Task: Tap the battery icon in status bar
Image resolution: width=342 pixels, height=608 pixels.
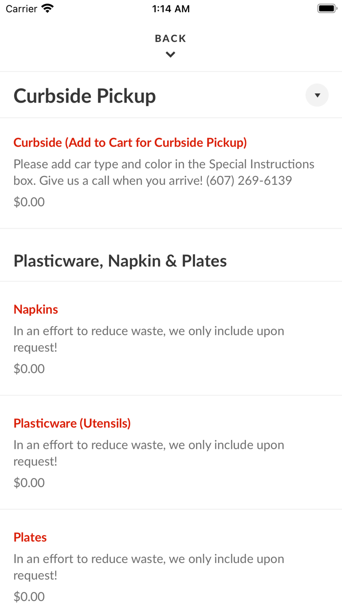Action: coord(326,9)
